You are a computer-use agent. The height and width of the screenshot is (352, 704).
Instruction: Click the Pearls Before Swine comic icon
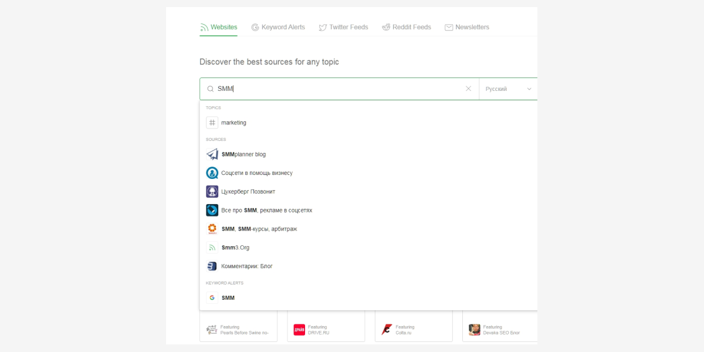[212, 330]
